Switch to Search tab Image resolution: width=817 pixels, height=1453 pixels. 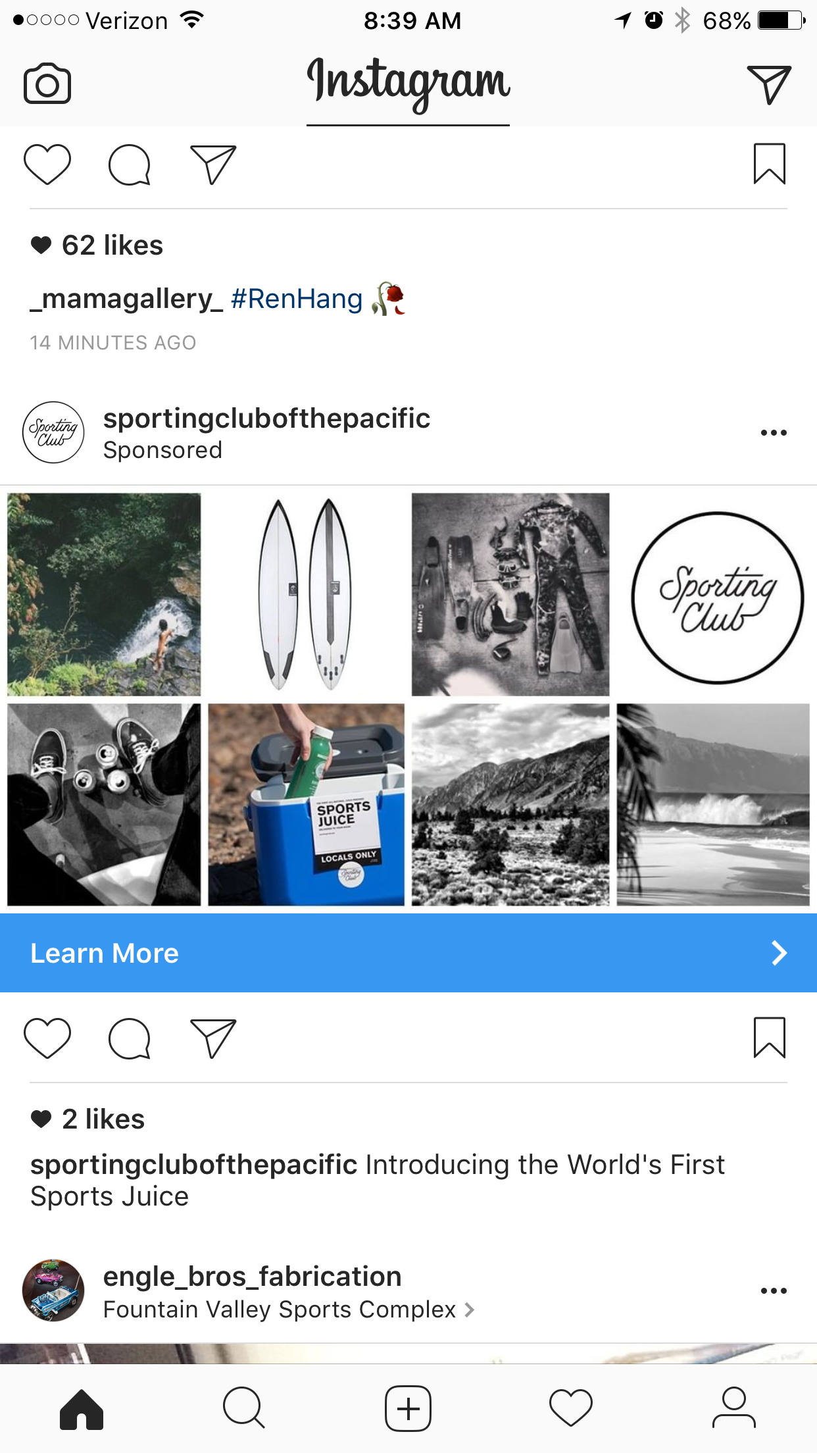pos(244,1408)
